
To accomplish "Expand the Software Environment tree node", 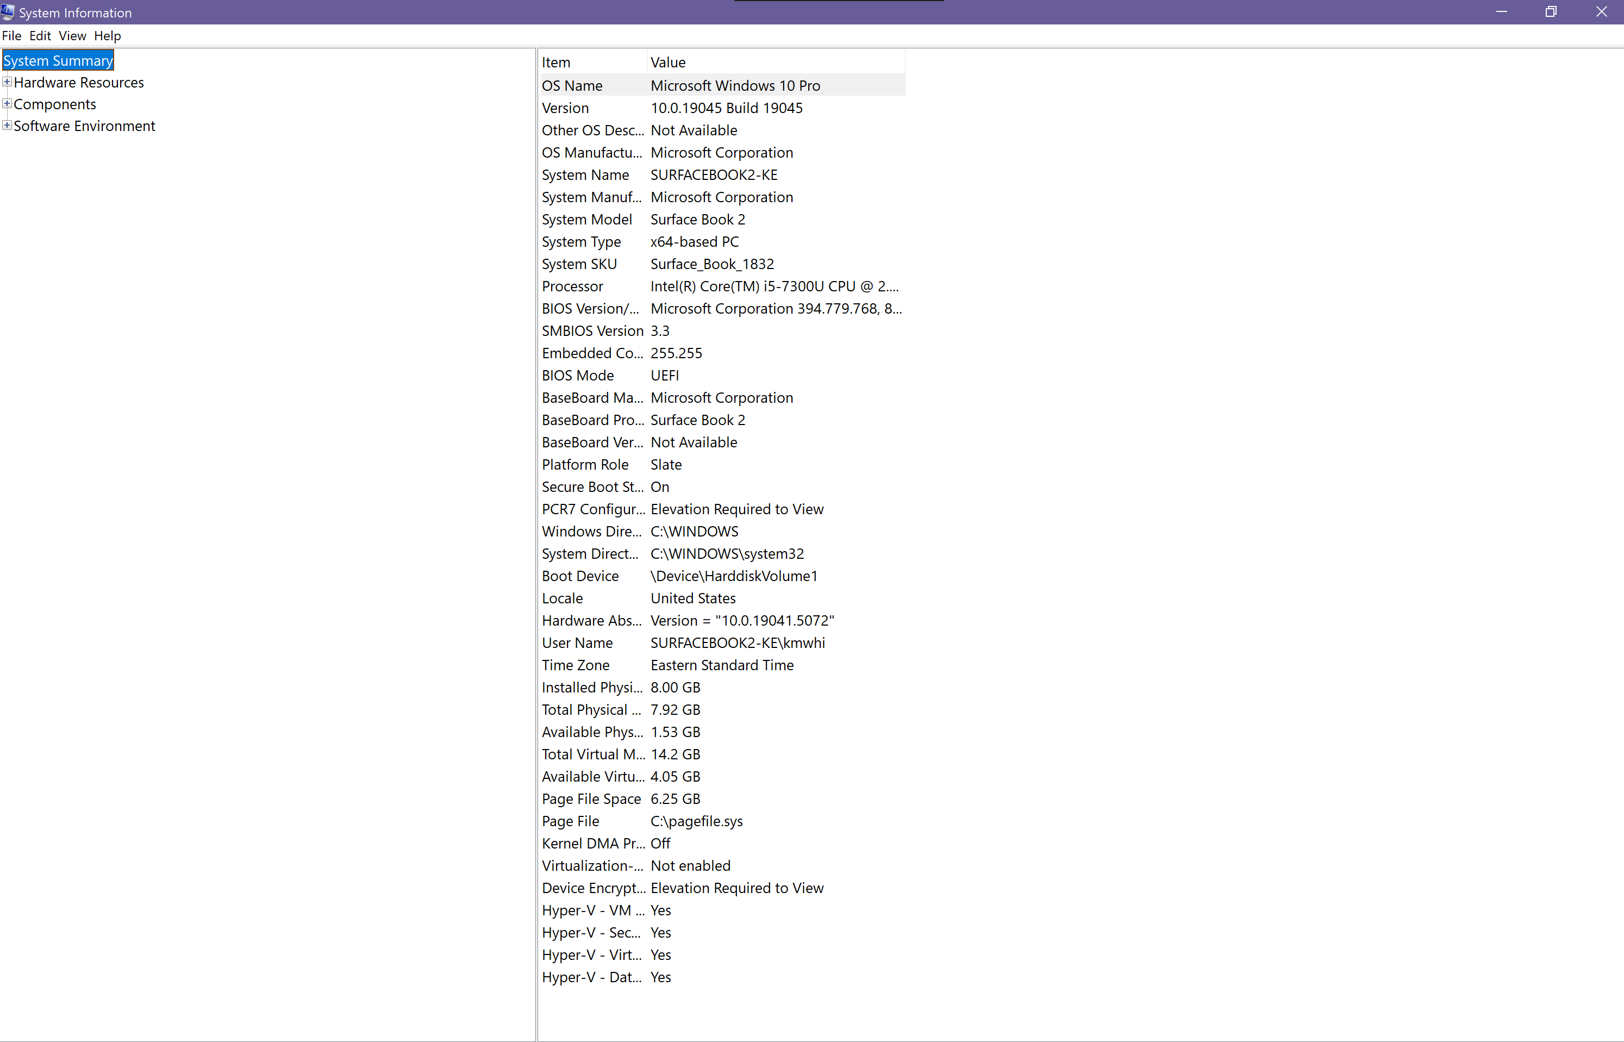I will click(x=7, y=125).
